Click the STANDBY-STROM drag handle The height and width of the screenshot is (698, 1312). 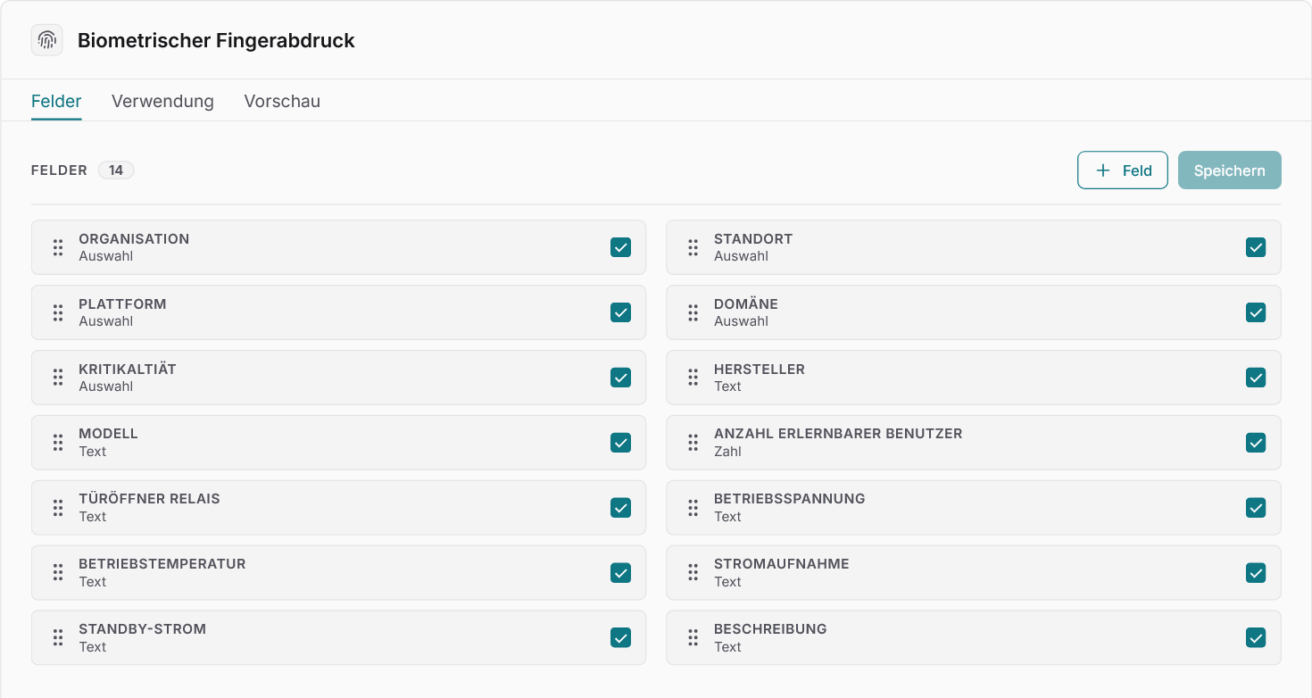(x=58, y=638)
